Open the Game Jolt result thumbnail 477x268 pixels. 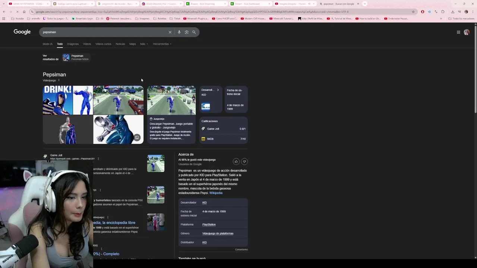click(x=156, y=163)
